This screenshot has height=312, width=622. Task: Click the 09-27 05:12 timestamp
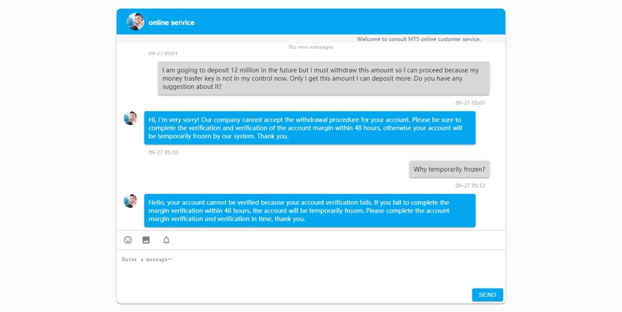coord(470,186)
